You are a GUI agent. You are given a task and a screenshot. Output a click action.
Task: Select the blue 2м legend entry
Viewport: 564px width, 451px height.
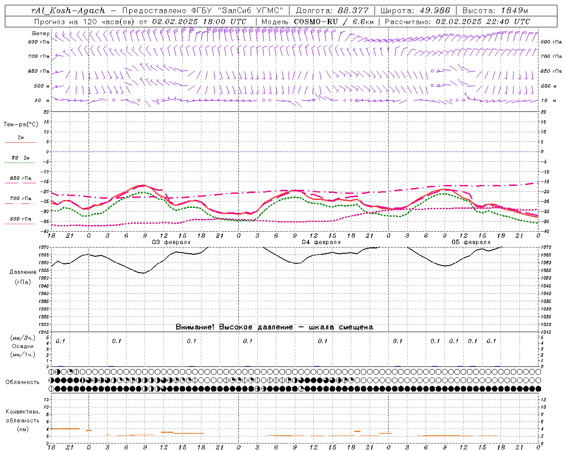(x=20, y=138)
